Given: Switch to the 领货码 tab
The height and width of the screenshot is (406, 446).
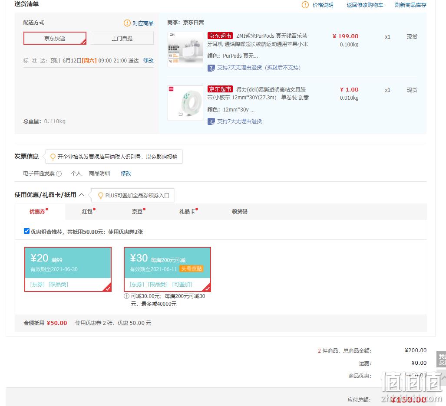Looking at the screenshot, I should pos(239,211).
